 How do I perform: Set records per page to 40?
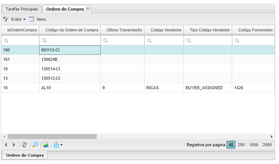(231, 145)
